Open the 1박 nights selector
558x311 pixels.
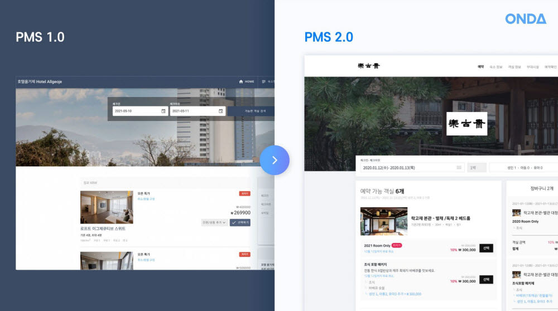pos(477,167)
